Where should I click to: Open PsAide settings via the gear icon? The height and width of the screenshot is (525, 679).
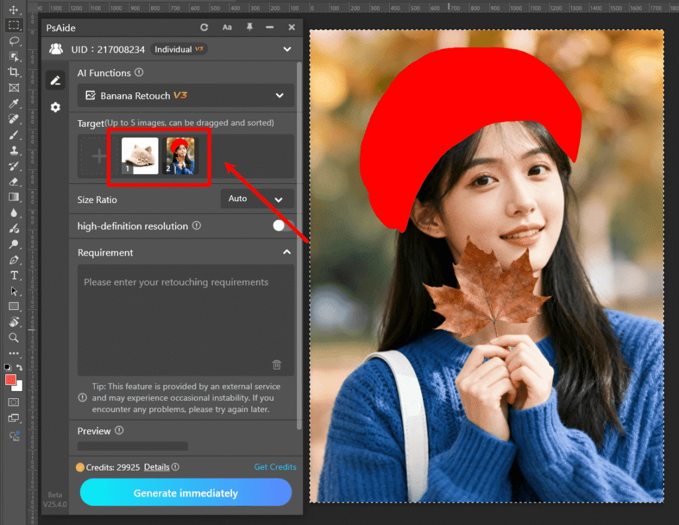55,107
